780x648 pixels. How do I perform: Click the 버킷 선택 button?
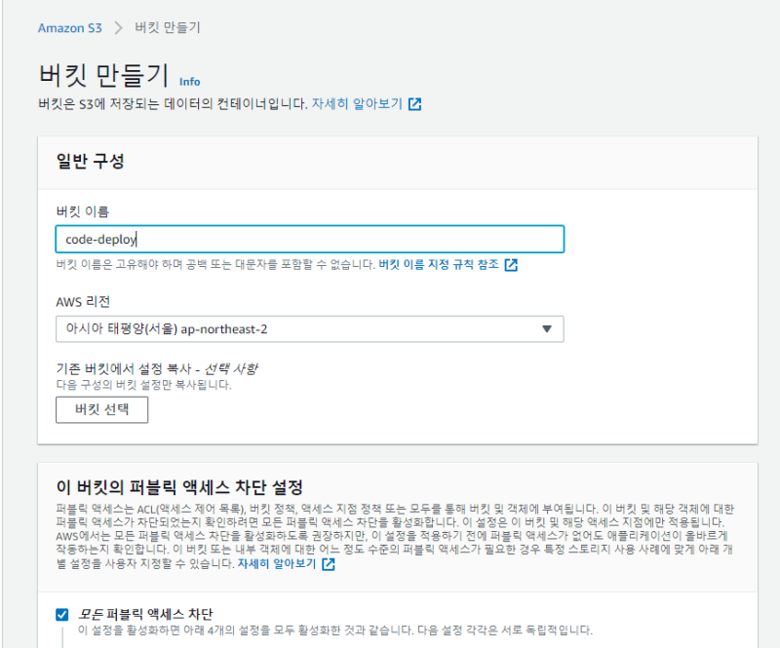coord(102,410)
